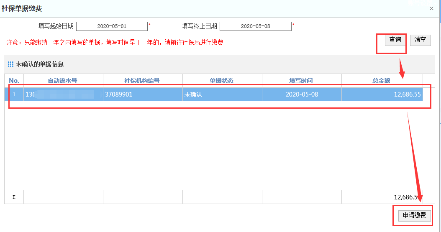Focus the 填写起始日期 date field
441x232 pixels.
(112, 26)
